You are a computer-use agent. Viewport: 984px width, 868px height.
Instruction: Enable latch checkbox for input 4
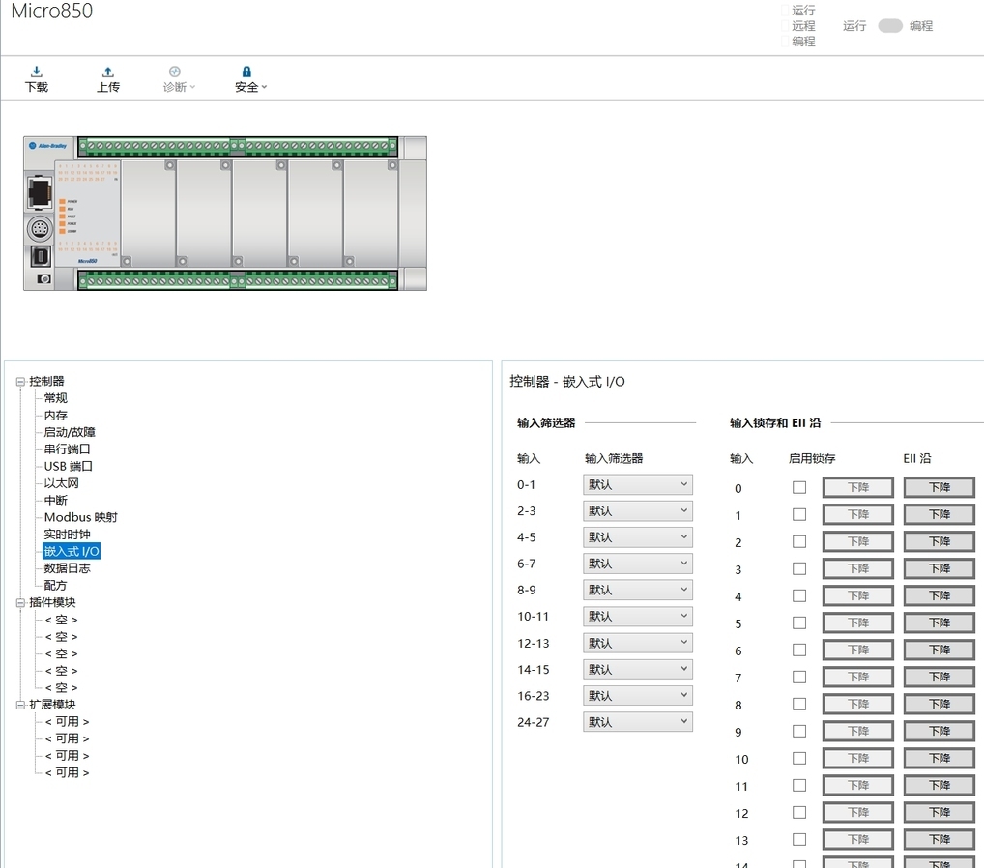tap(798, 595)
